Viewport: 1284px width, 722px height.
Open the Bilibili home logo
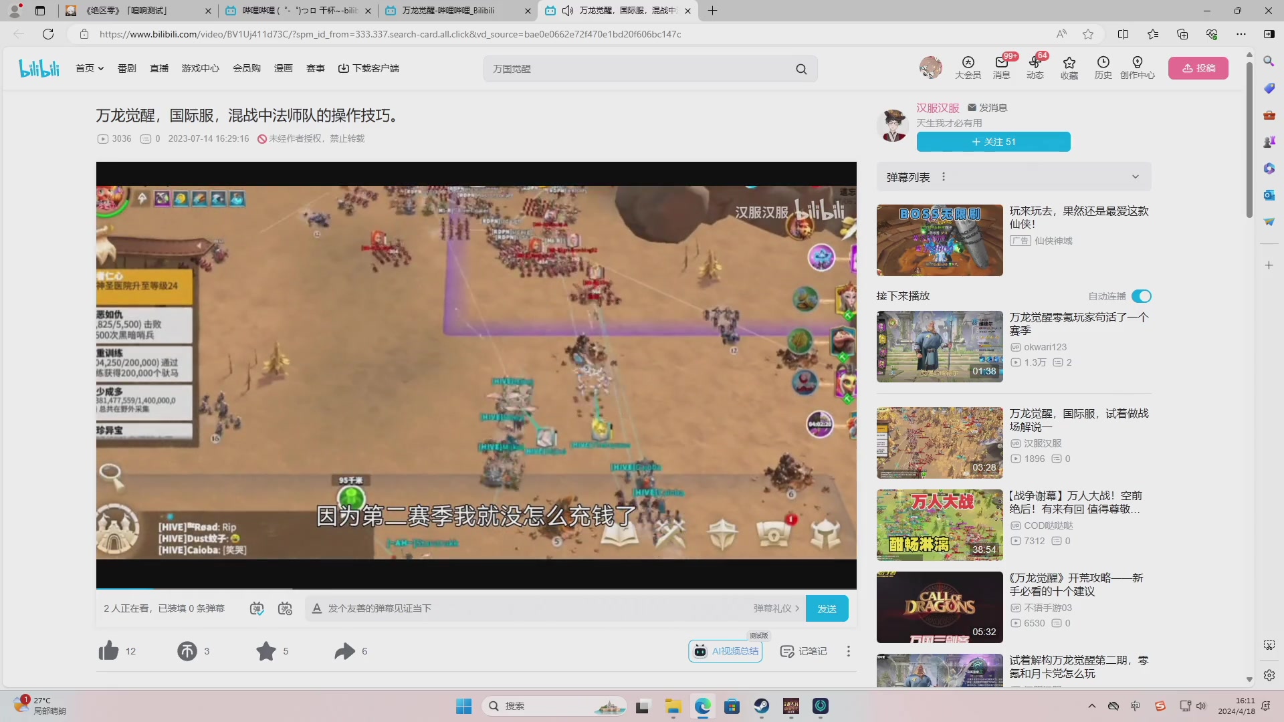click(39, 68)
